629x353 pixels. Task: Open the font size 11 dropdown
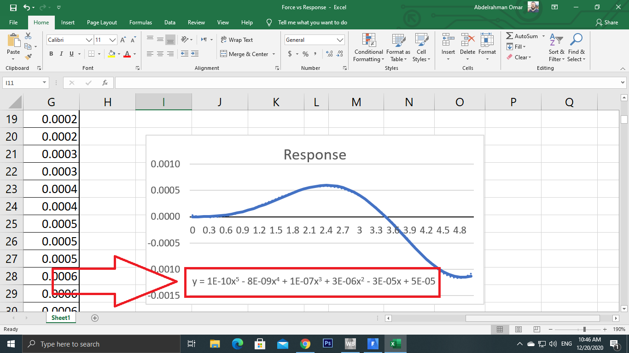pos(112,40)
